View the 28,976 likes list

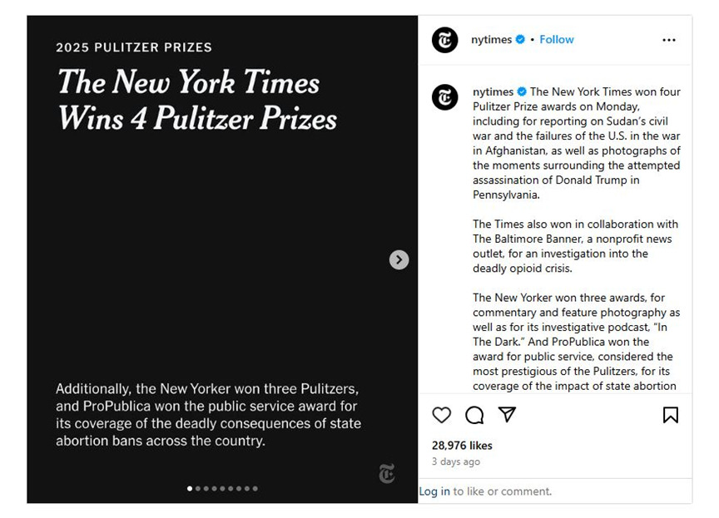pos(462,445)
